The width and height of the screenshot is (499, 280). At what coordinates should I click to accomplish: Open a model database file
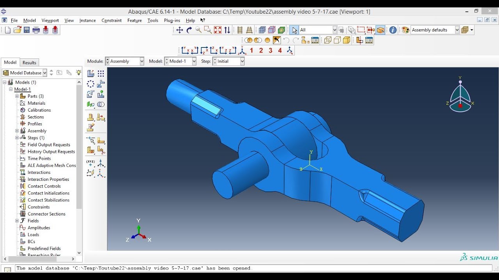click(17, 30)
